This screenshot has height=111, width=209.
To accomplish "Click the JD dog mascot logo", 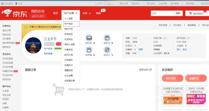I will point(7,13).
